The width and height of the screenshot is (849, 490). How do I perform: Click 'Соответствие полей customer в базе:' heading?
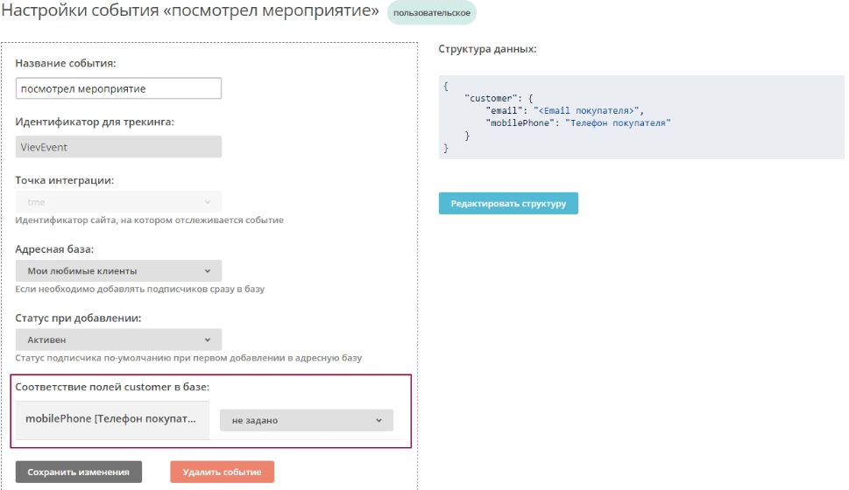(112, 387)
